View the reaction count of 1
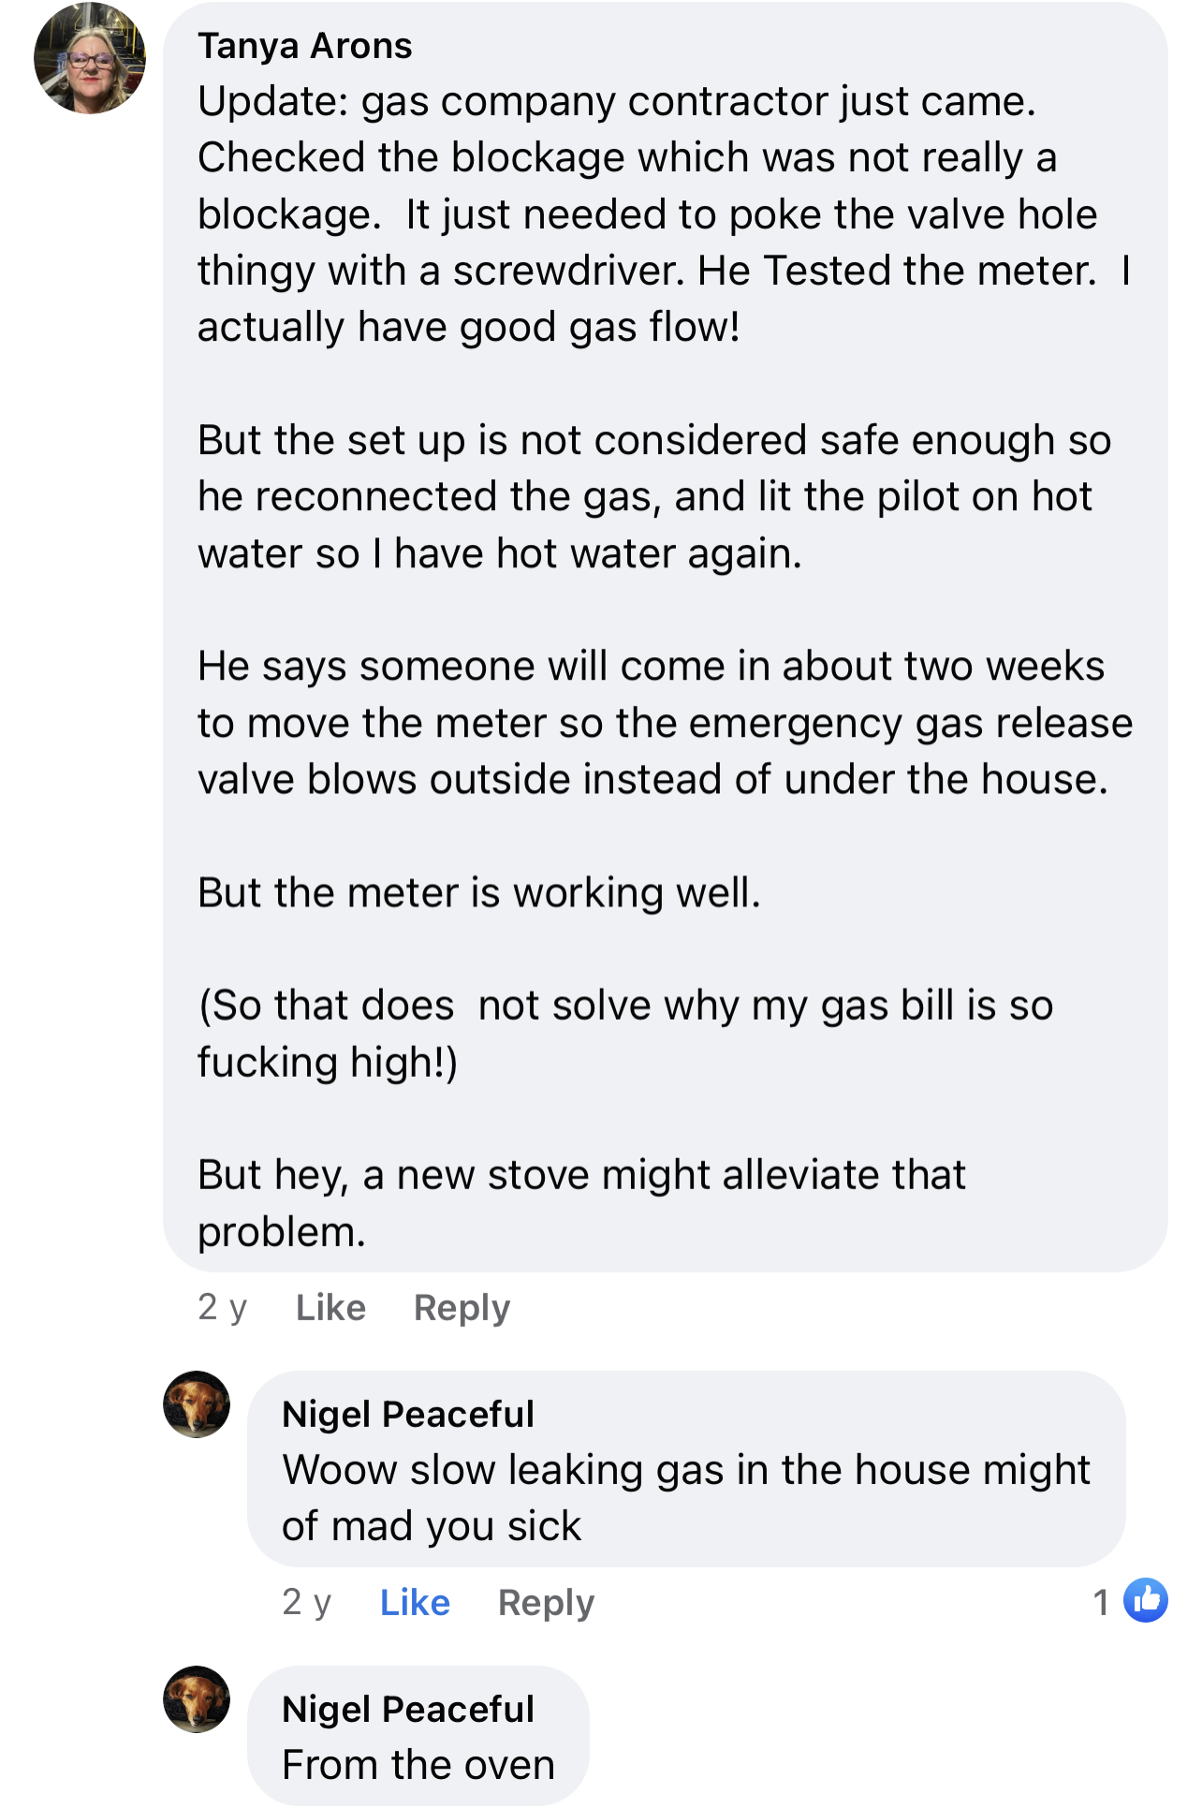This screenshot has width=1202, height=1808. tap(1102, 1602)
